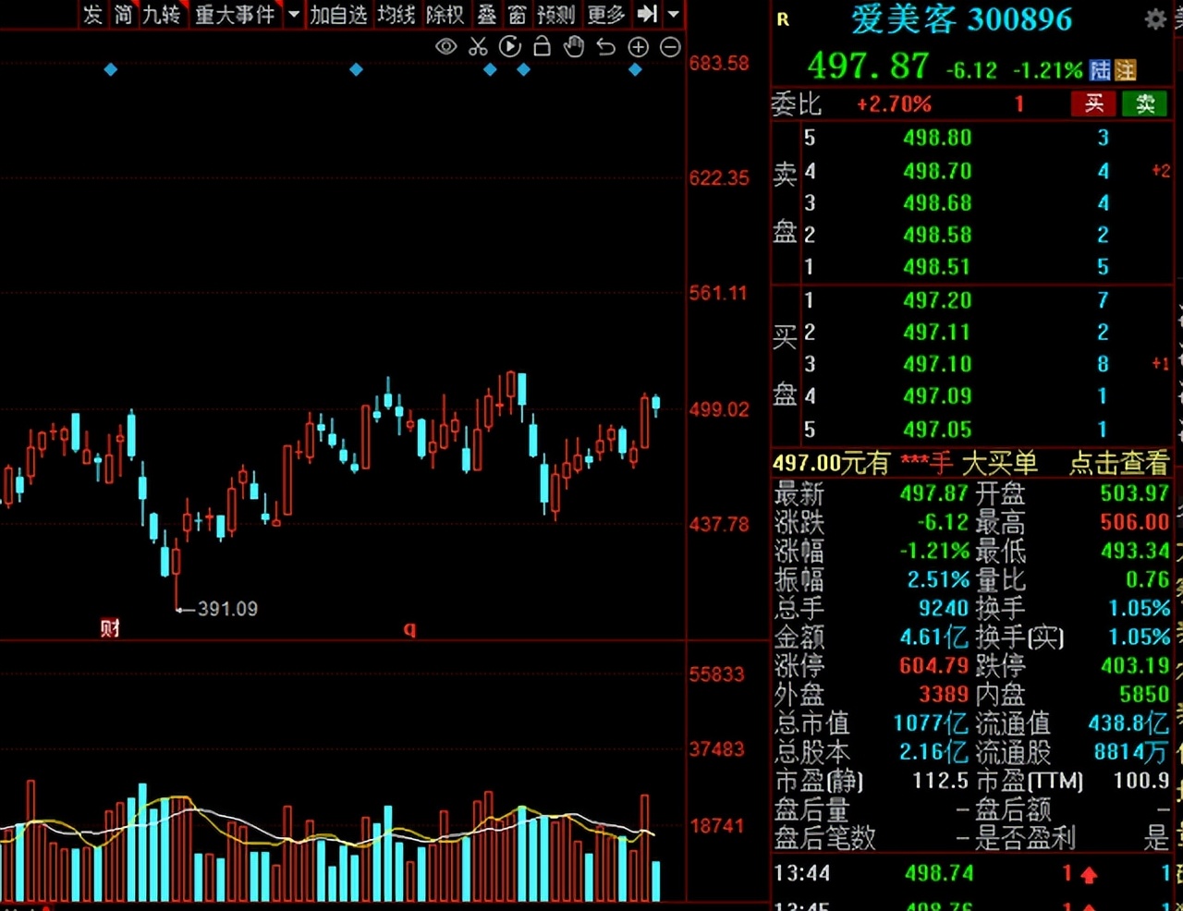The image size is (1183, 911).
Task: Click the red 买 buy button
Action: click(1094, 103)
